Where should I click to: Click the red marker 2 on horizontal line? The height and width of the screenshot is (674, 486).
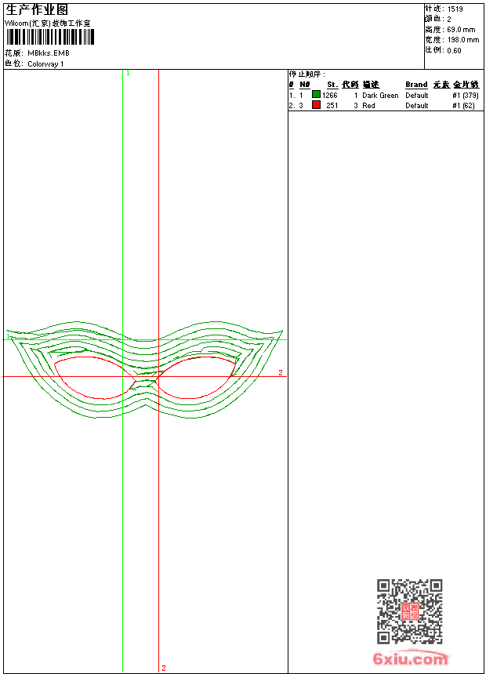281,373
